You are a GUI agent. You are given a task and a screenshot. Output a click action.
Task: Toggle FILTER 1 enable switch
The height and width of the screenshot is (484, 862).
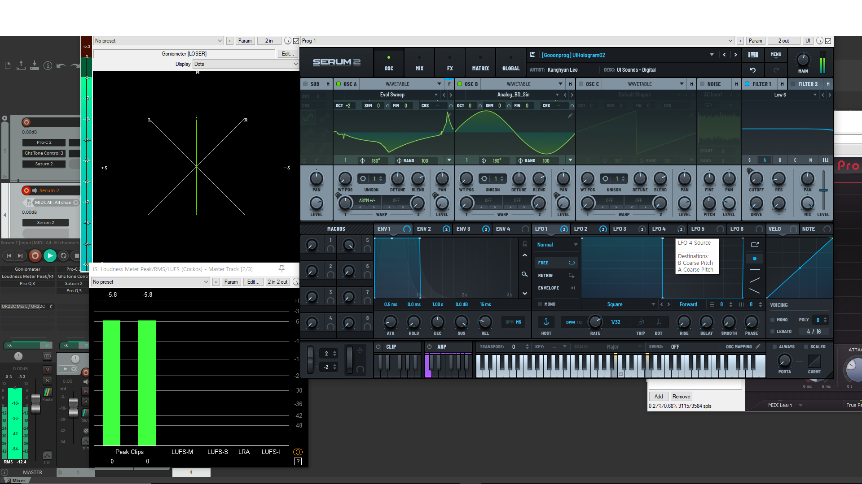tap(747, 84)
